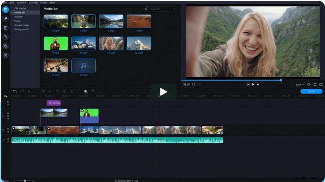Open More Tools wrench icon
Viewport: 325px width, 182px height.
(x=5, y=55)
